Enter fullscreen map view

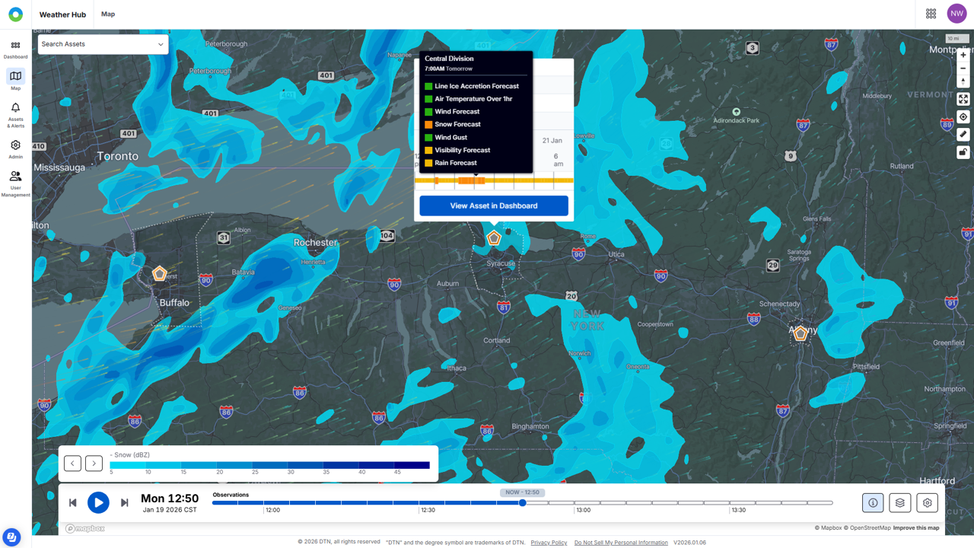(963, 98)
